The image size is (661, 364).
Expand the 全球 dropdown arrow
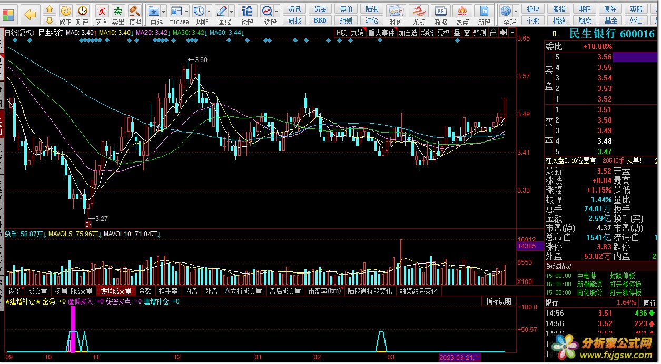coord(517,11)
